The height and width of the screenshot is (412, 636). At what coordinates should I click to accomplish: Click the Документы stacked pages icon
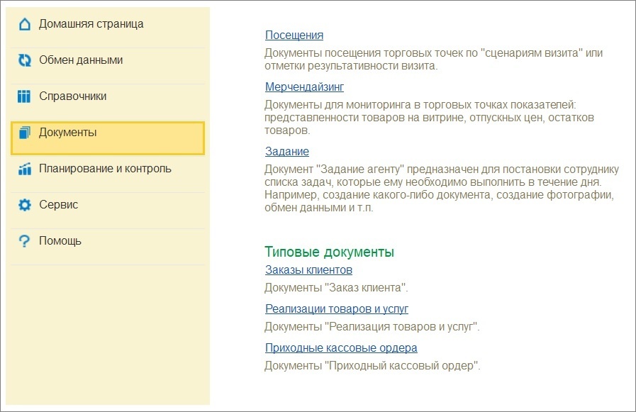25,133
